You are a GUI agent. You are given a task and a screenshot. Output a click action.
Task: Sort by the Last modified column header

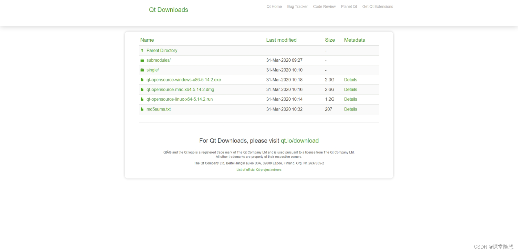tap(281, 40)
